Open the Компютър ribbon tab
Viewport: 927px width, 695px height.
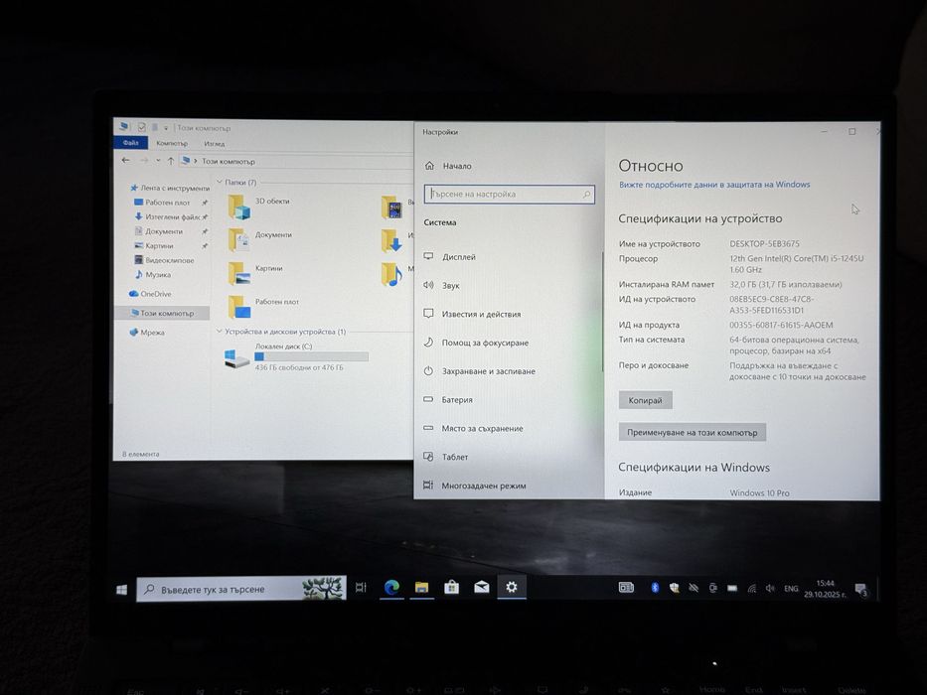pos(172,143)
